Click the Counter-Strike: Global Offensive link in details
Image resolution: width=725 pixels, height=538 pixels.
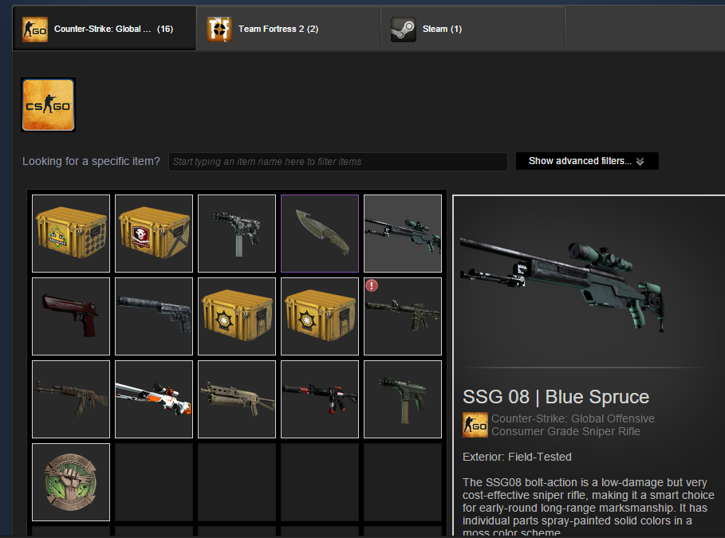[573, 418]
